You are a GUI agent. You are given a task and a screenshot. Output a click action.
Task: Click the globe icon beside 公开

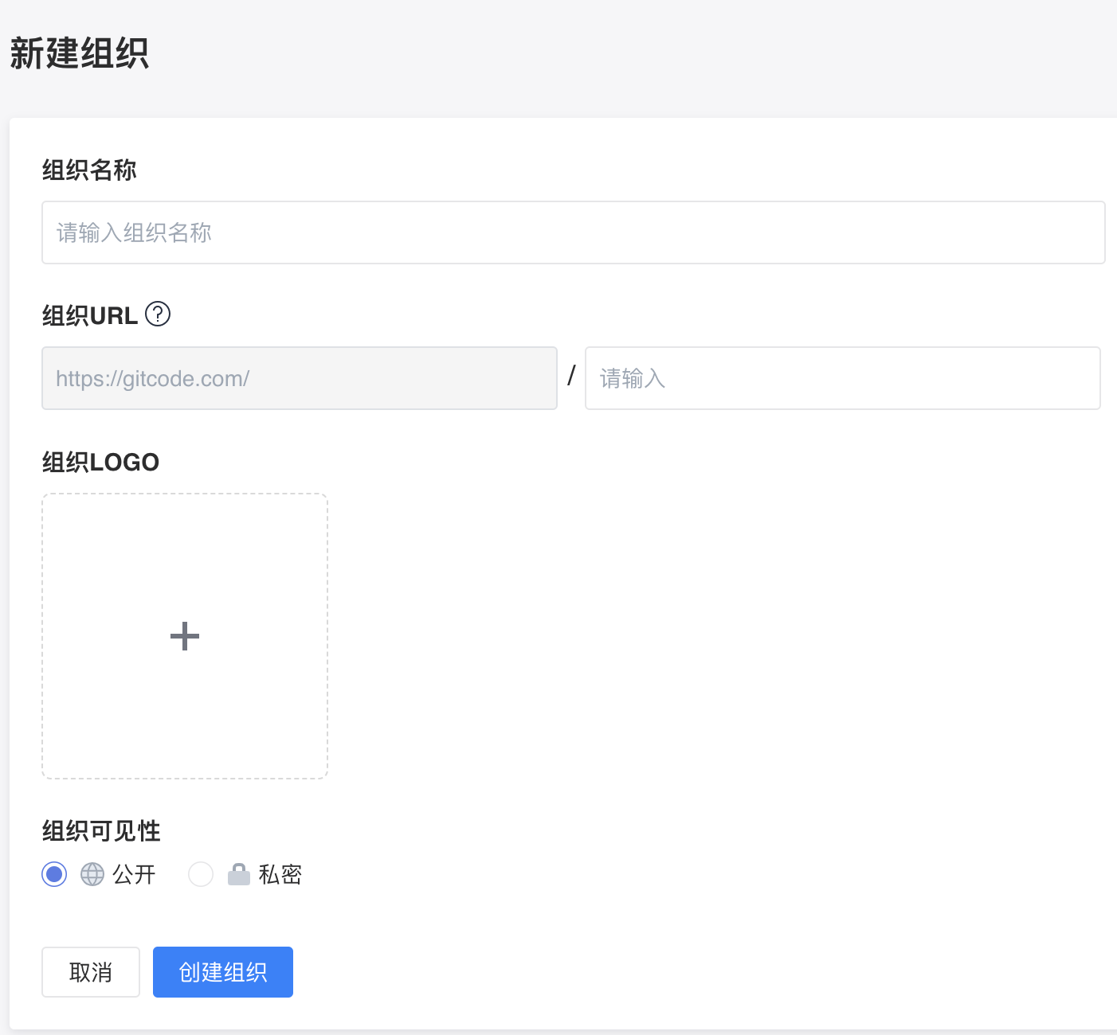pyautogui.click(x=92, y=874)
